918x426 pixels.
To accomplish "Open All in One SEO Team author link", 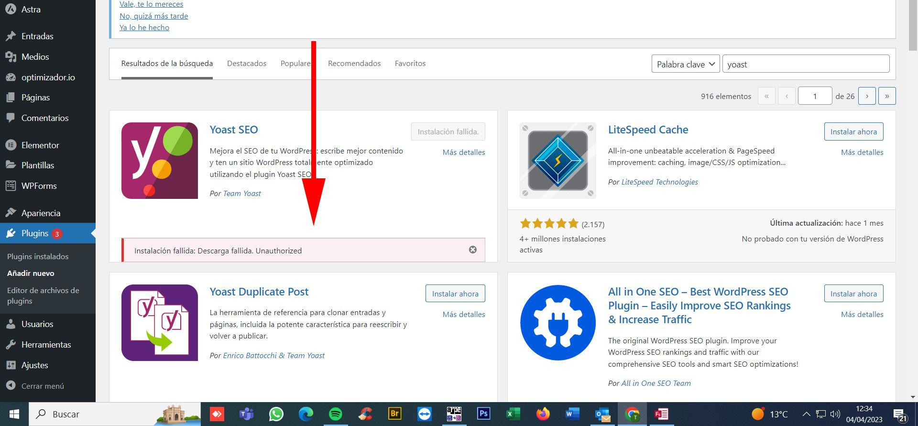I will pos(656,383).
